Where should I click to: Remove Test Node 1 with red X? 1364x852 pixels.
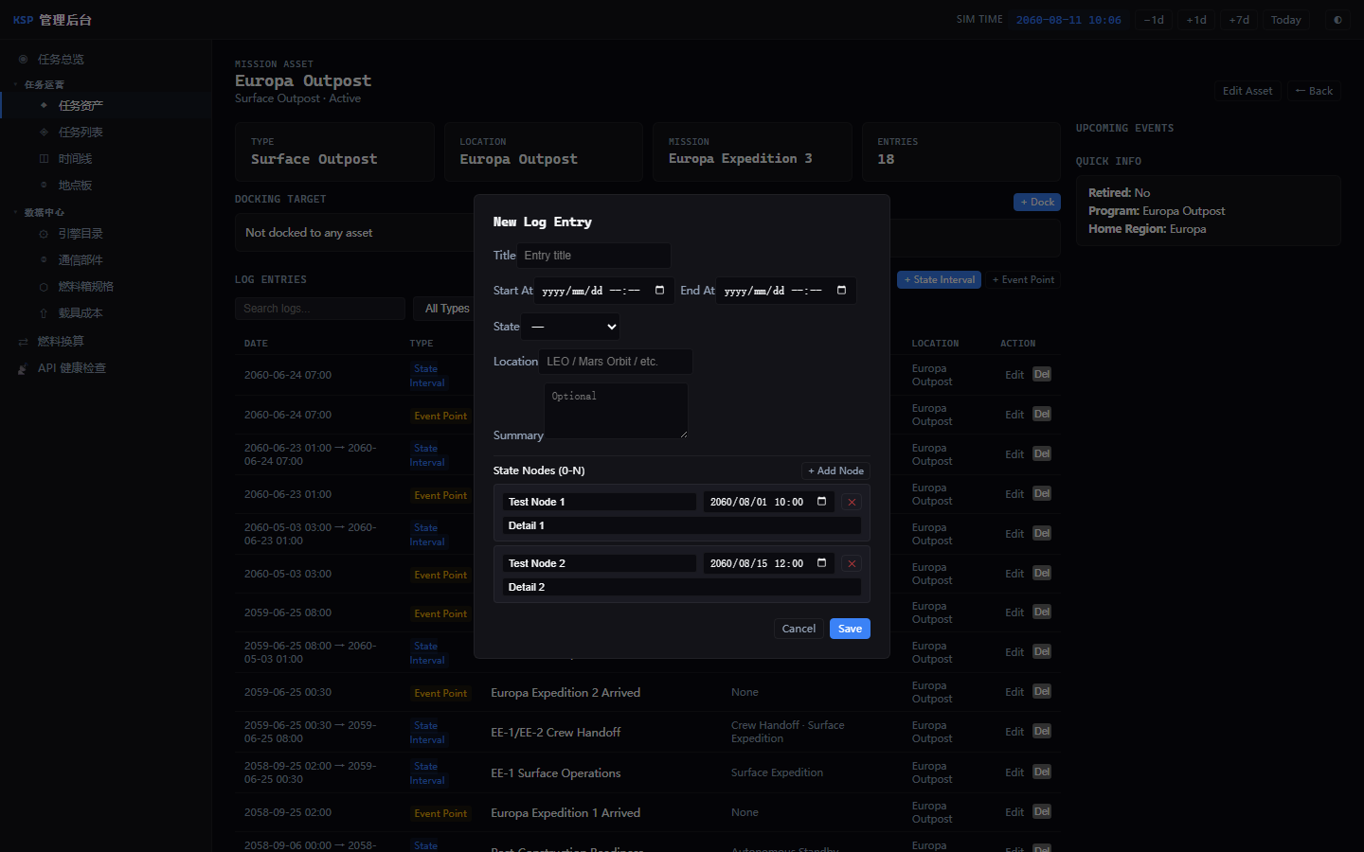point(852,503)
